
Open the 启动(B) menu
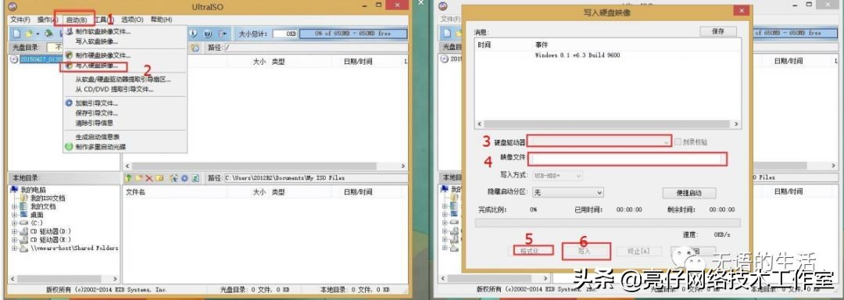point(77,20)
